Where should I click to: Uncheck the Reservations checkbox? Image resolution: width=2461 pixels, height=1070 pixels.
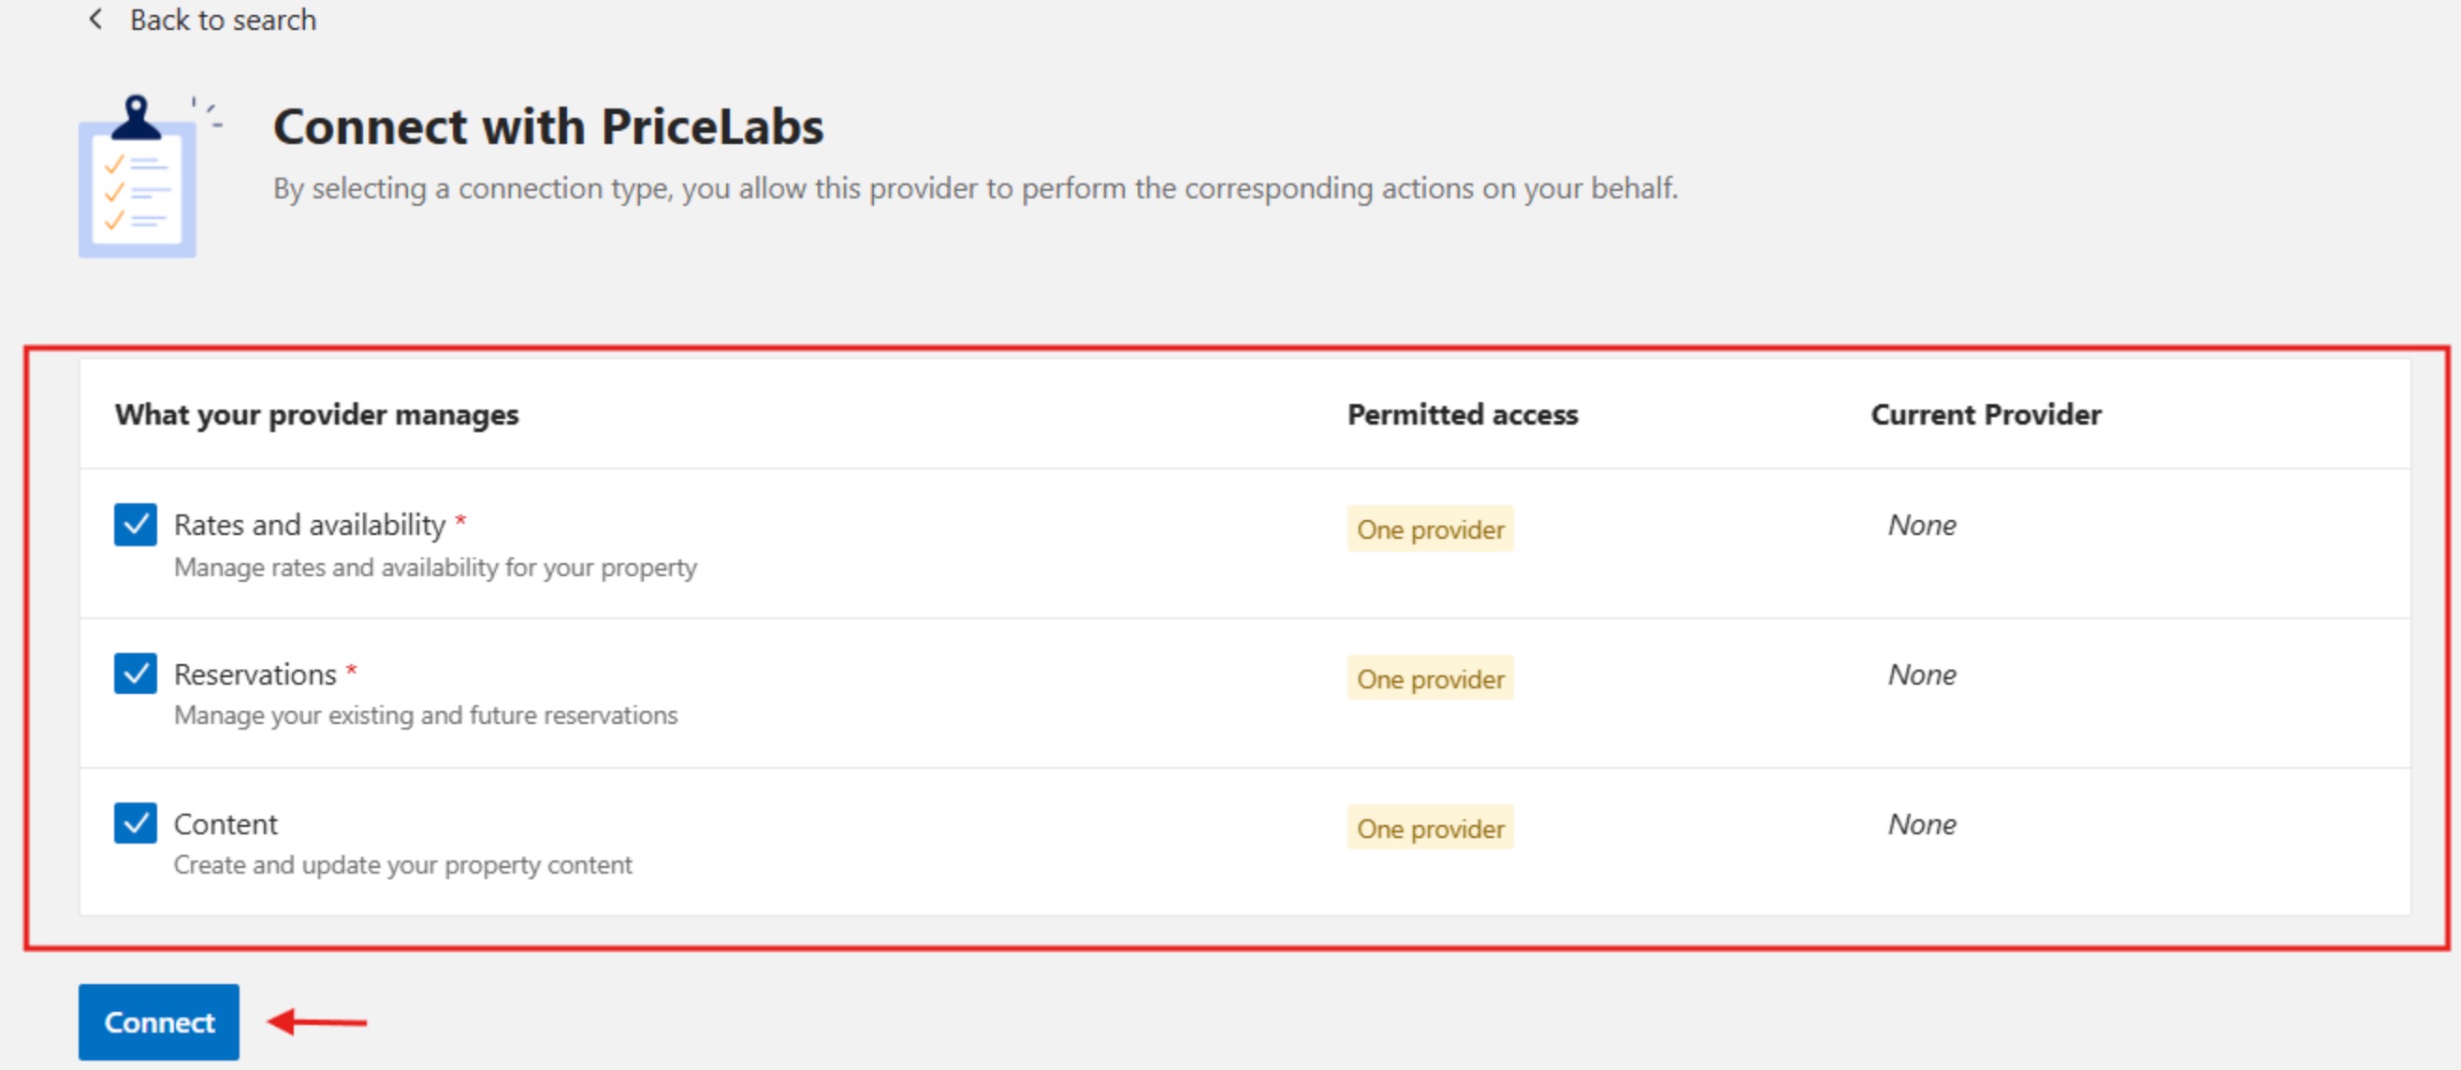pos(136,672)
